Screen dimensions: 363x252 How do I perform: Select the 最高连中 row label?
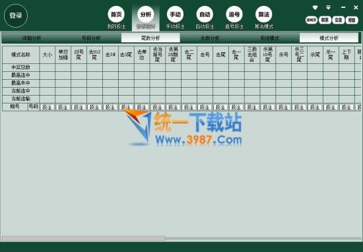pyautogui.click(x=21, y=75)
